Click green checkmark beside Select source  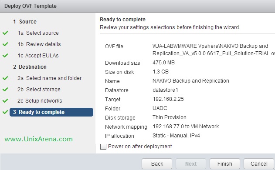[x=5, y=33]
